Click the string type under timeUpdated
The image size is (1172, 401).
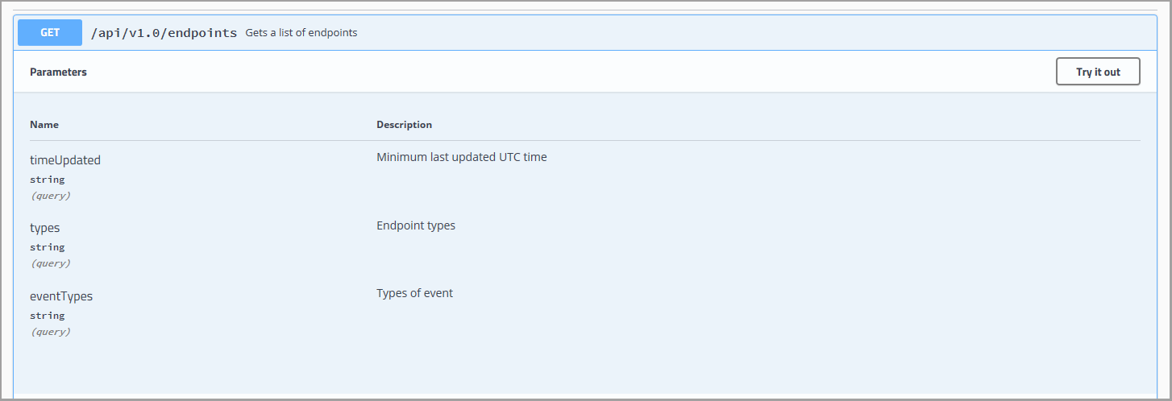pyautogui.click(x=48, y=180)
